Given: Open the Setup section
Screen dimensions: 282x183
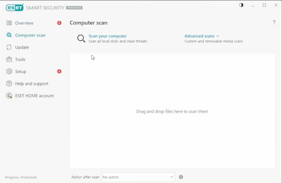Looking at the screenshot, I should click(21, 72).
